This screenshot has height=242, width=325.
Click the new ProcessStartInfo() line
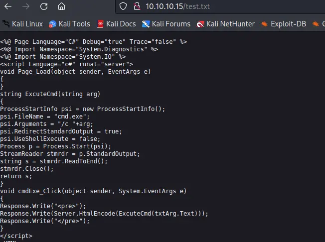[x=82, y=109]
